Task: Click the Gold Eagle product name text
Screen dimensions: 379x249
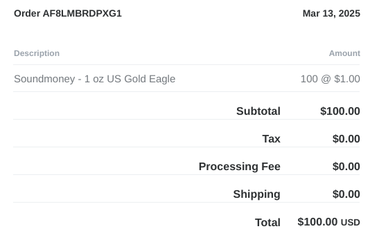Action: point(150,79)
